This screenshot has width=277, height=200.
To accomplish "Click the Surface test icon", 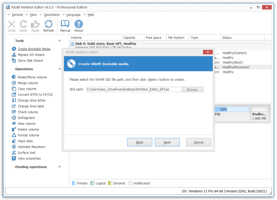I will [14, 152].
